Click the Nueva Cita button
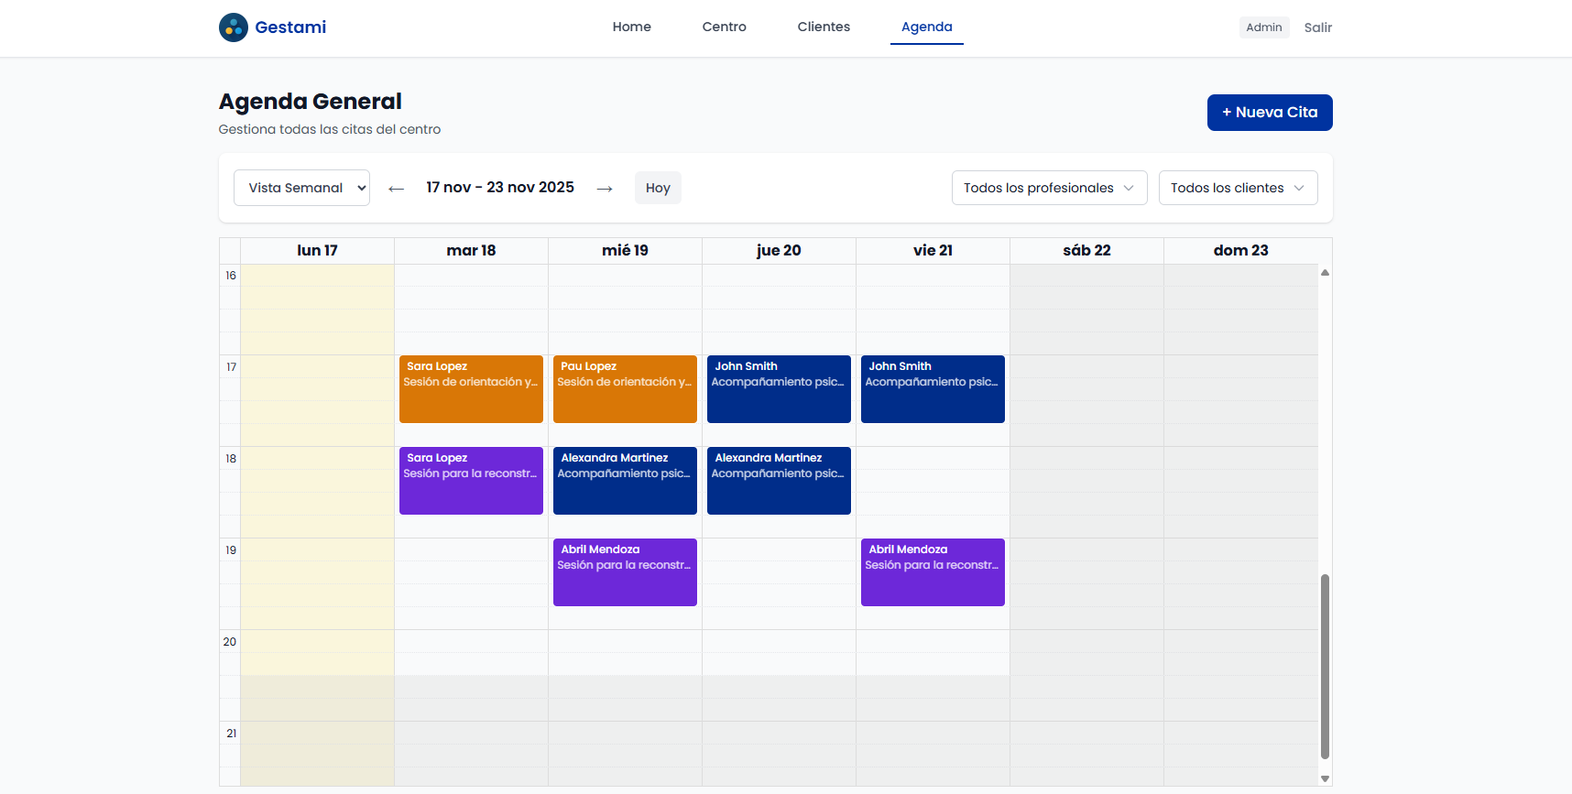The width and height of the screenshot is (1572, 794). 1269,113
